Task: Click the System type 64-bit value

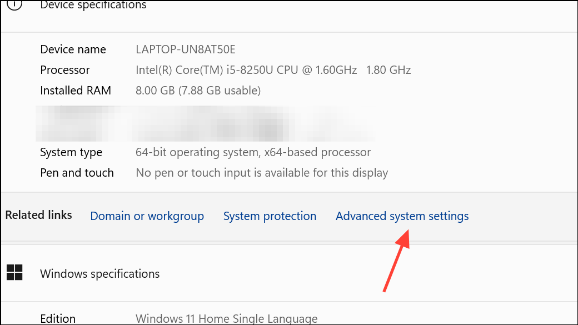Action: [x=253, y=152]
